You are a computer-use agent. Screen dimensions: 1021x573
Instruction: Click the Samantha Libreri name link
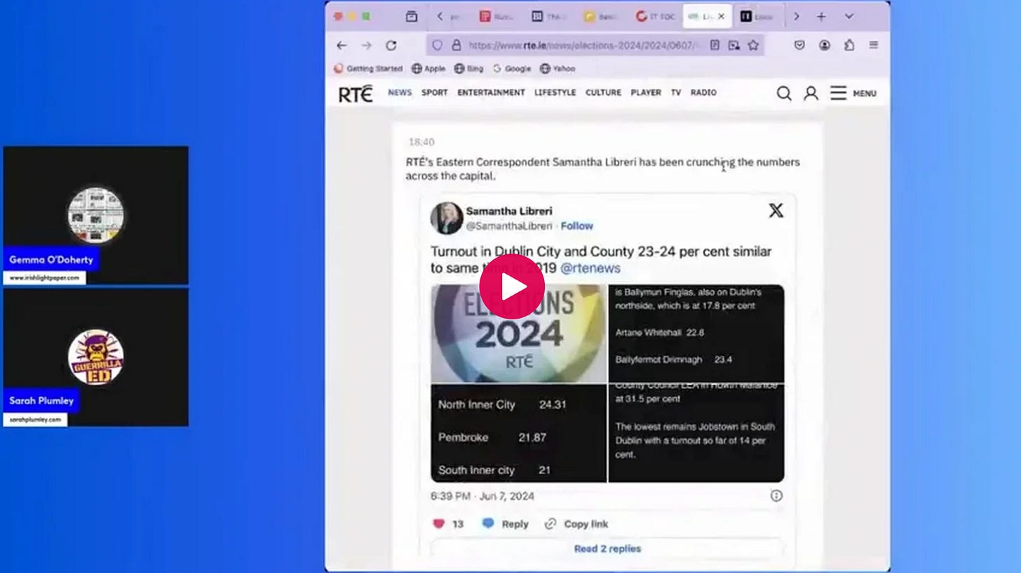pos(509,211)
